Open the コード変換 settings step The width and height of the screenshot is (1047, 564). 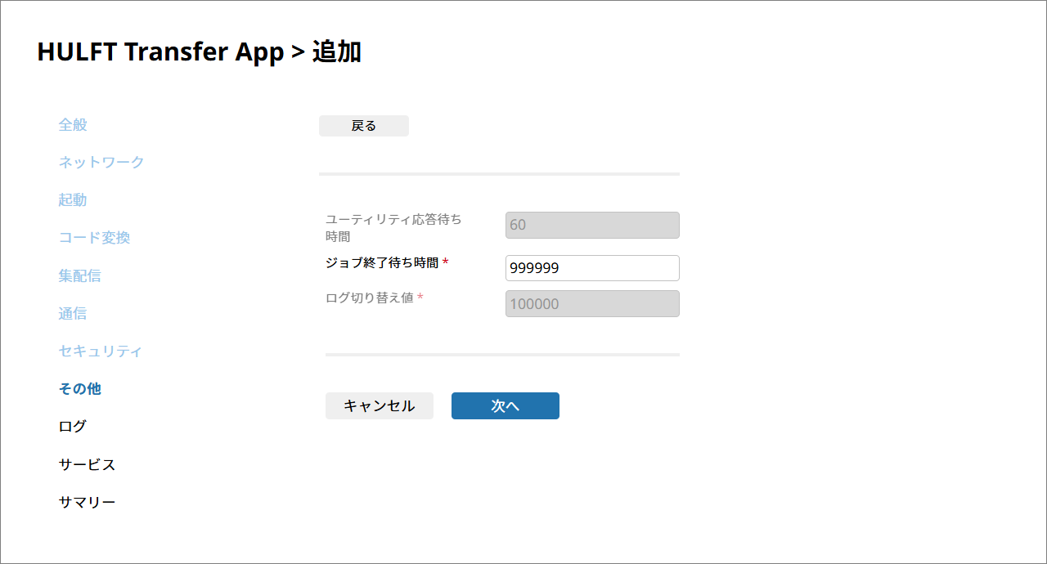94,238
